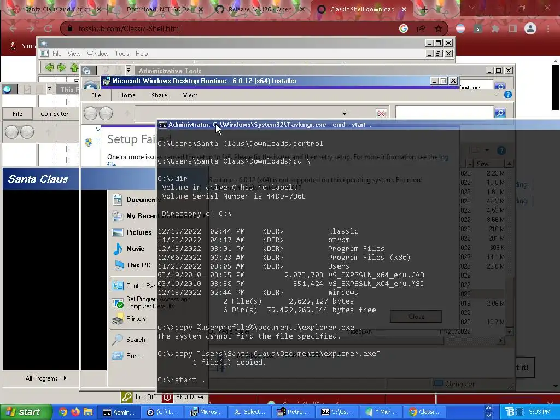
Task: Click the green forward arrow toolbar icon
Action: click(x=61, y=67)
